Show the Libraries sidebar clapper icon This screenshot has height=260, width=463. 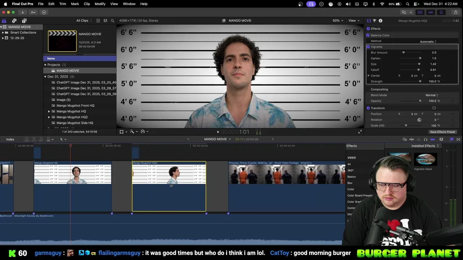click(4, 21)
